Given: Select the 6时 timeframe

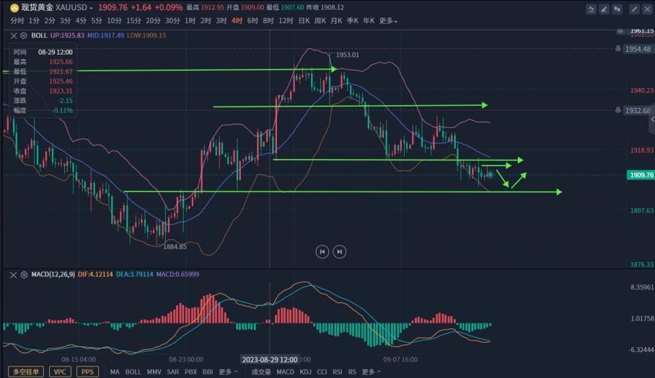Looking at the screenshot, I should click(x=252, y=20).
